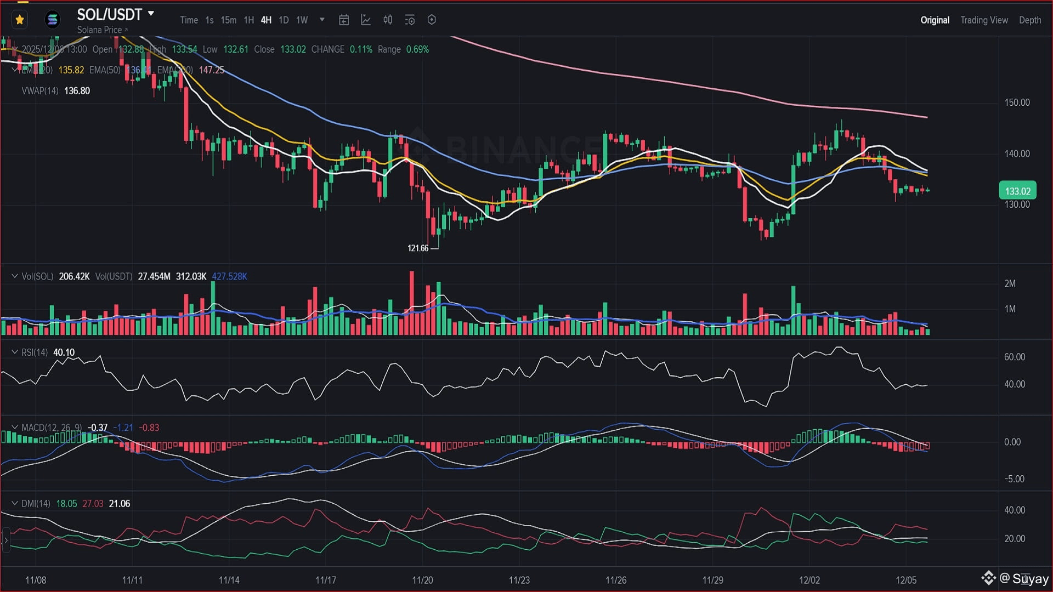Collapse the Vol(SOL) indicator panel

pos(15,276)
